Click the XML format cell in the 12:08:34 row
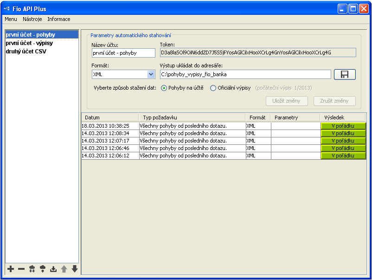 click(258, 133)
